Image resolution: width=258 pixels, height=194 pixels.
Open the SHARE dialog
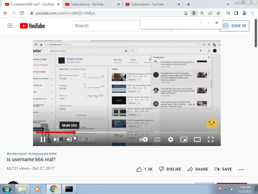(198, 169)
